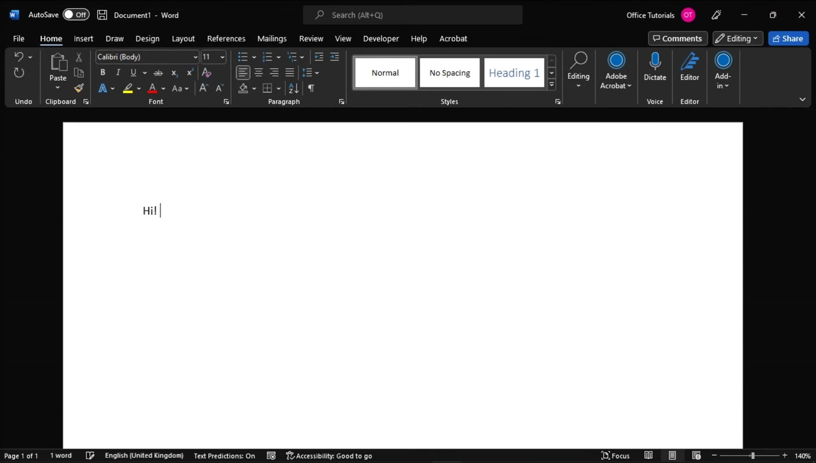
Task: Enter Focus mode
Action: tap(615, 455)
